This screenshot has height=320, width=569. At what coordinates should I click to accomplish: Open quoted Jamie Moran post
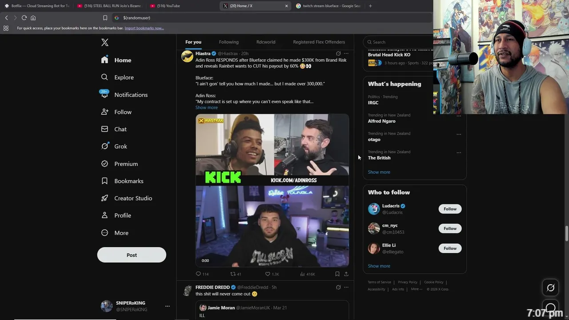pos(272,310)
